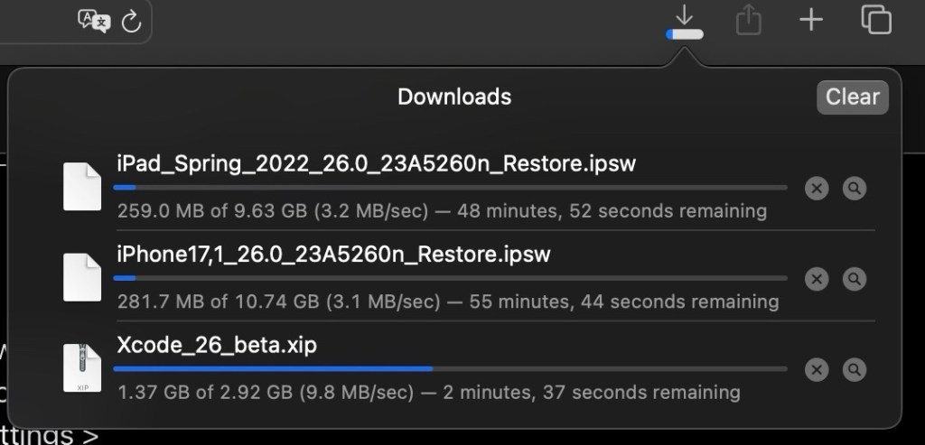Reveal iPad_Spring_2022 ipsw in Finder
The image size is (925, 445).
(854, 189)
